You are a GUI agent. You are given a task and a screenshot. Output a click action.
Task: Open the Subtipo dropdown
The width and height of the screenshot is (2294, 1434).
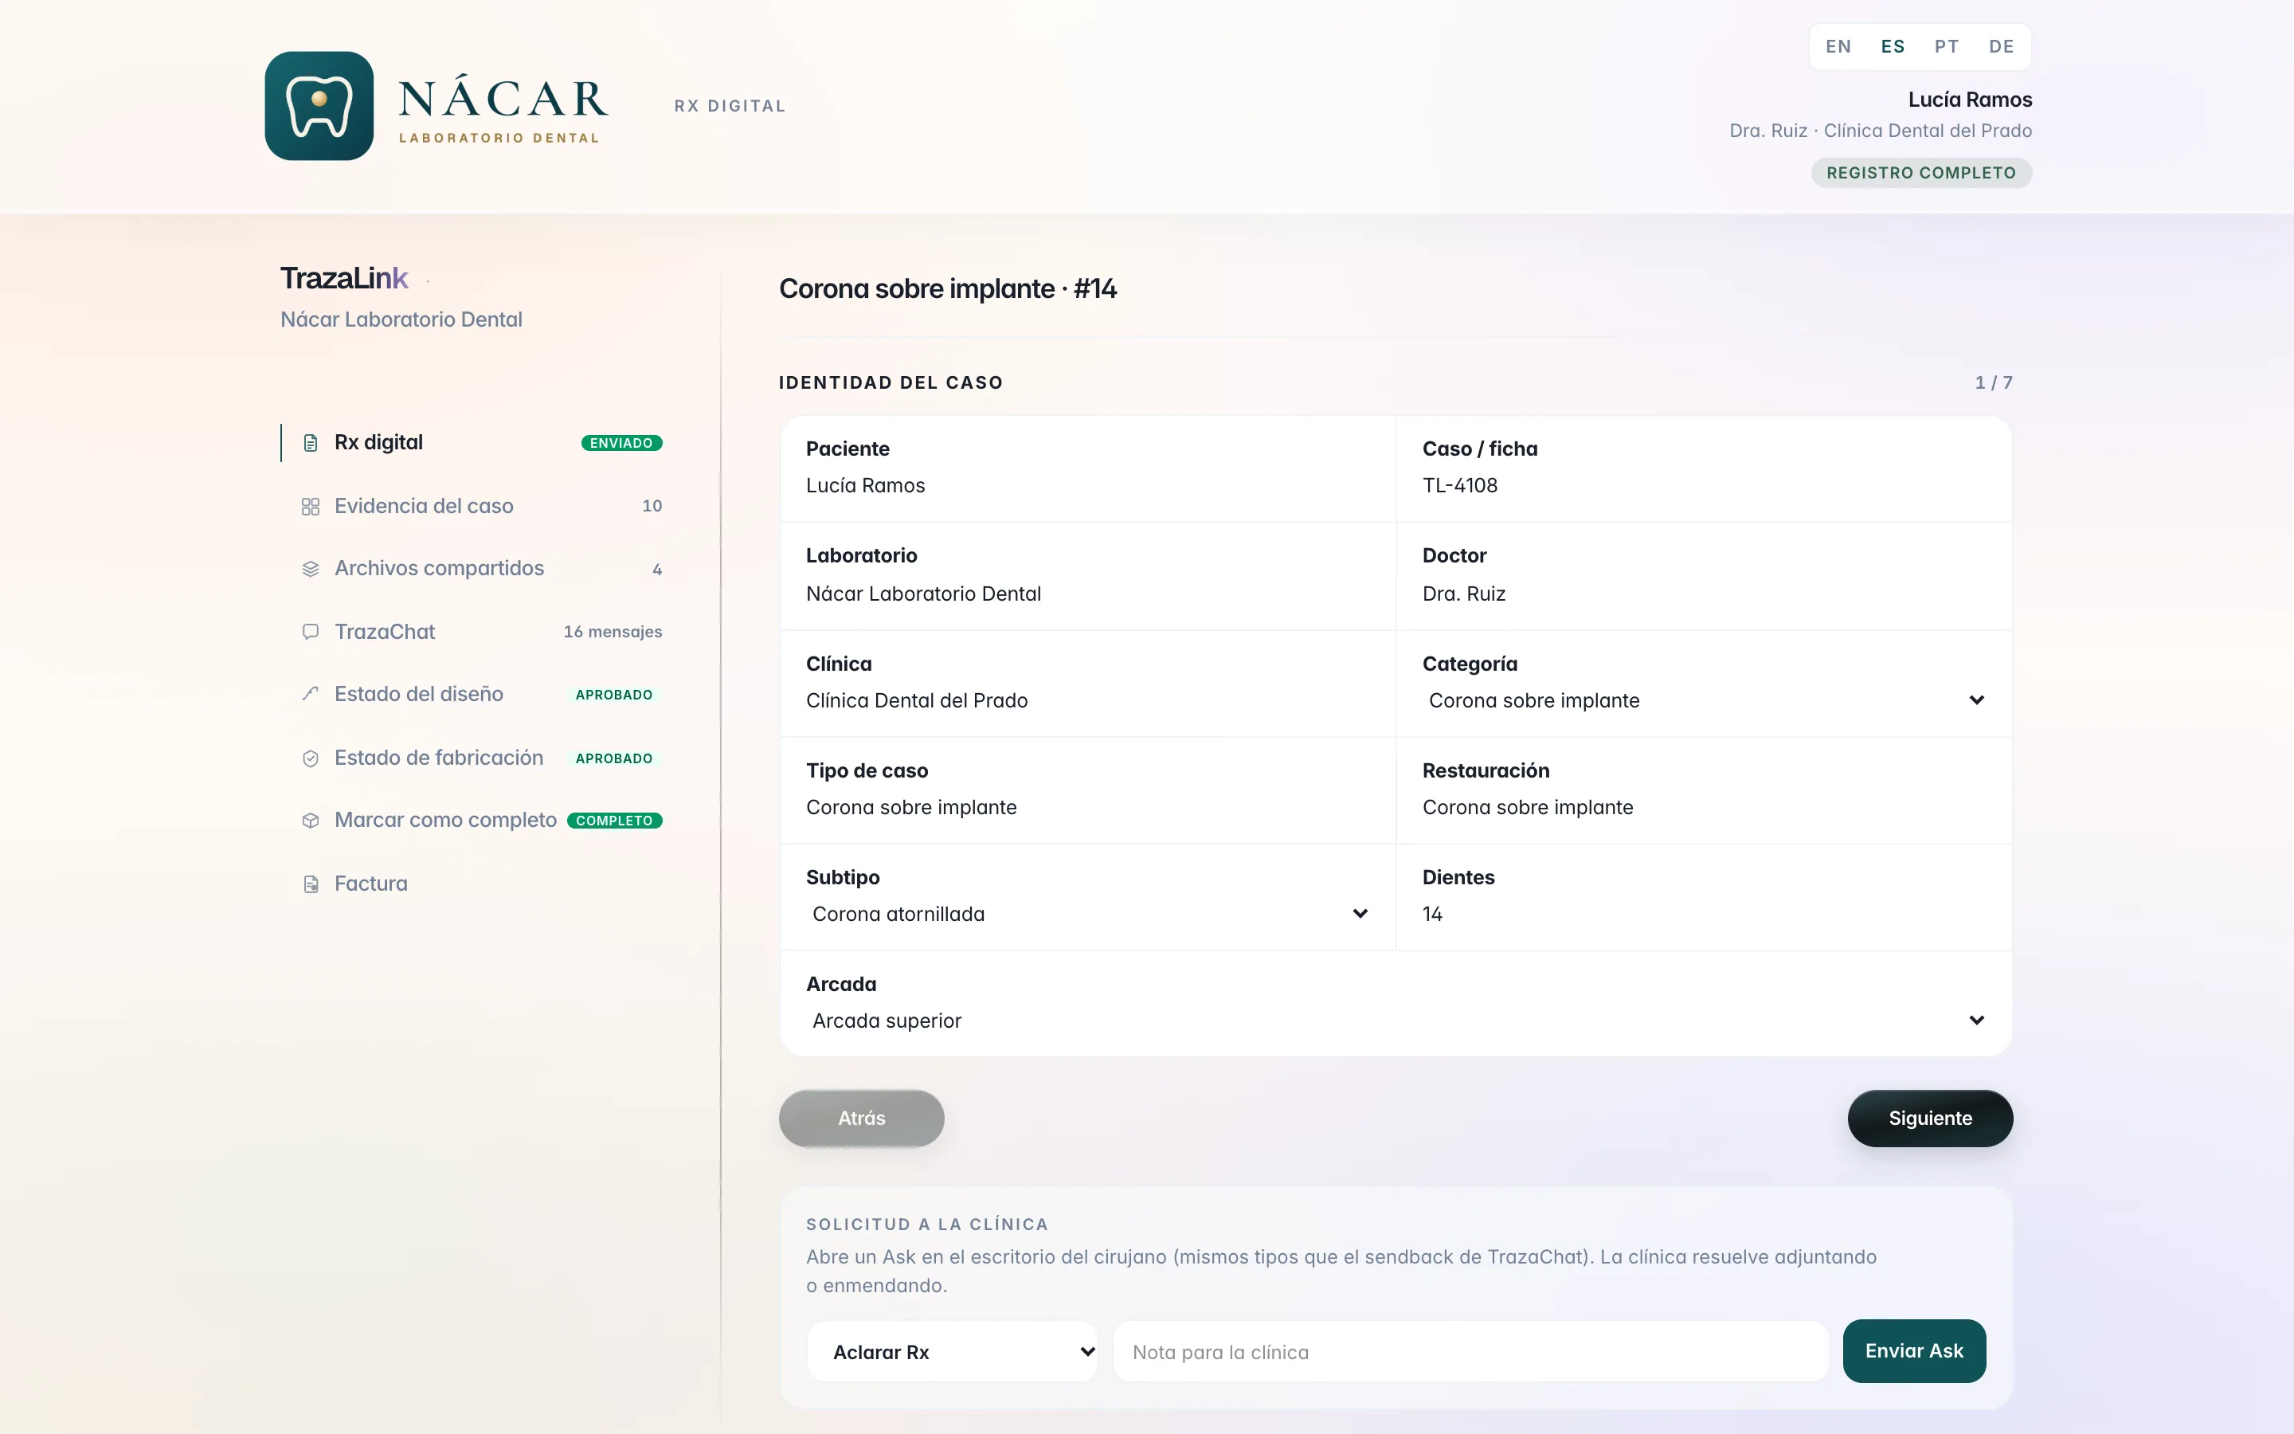[1088, 913]
